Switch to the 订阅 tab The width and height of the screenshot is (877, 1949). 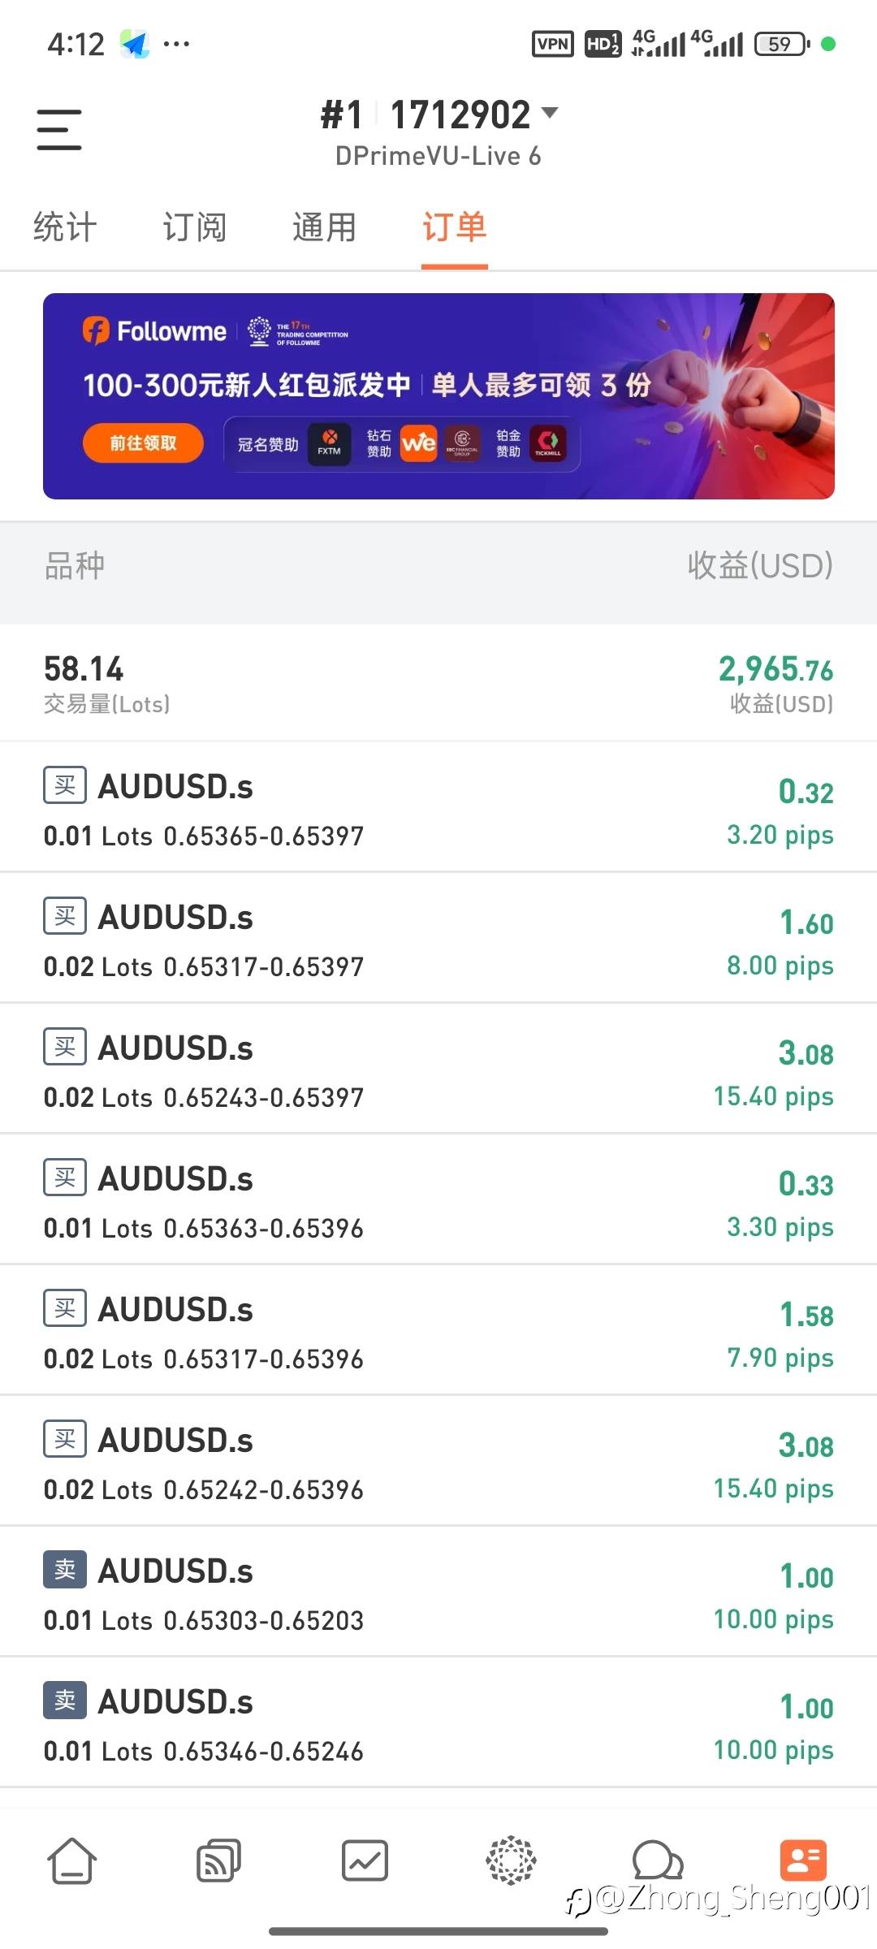[x=195, y=227]
